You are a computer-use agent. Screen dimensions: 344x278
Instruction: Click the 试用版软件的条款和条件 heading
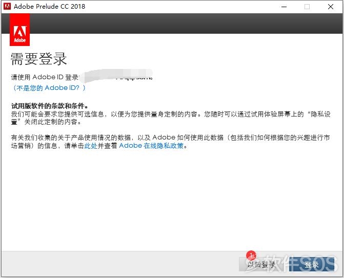[50, 106]
